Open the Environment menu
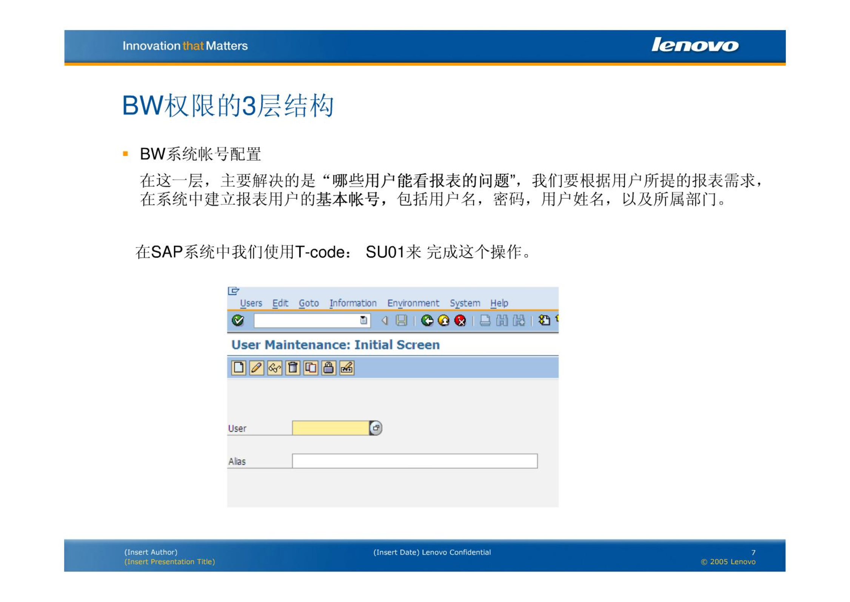Screen dimensions: 850x602 coord(413,303)
